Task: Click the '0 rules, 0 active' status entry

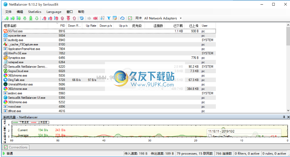Action: pyautogui.click(x=274, y=153)
